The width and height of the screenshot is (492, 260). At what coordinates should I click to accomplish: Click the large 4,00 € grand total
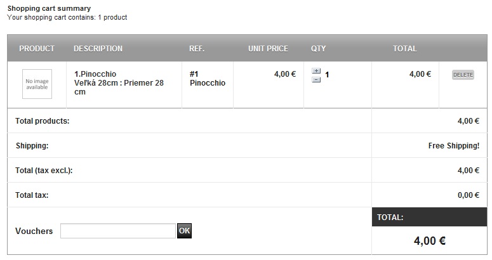[429, 241]
